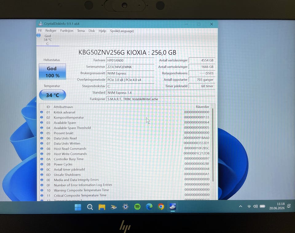Select the Kompositttemperatur attribute row
295x233 pixels.
tap(125, 117)
